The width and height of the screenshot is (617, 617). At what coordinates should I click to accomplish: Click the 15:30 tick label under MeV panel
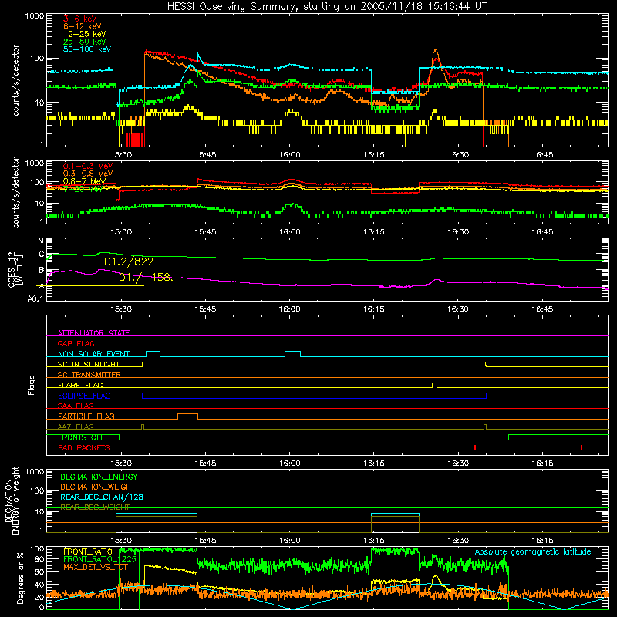pos(121,232)
